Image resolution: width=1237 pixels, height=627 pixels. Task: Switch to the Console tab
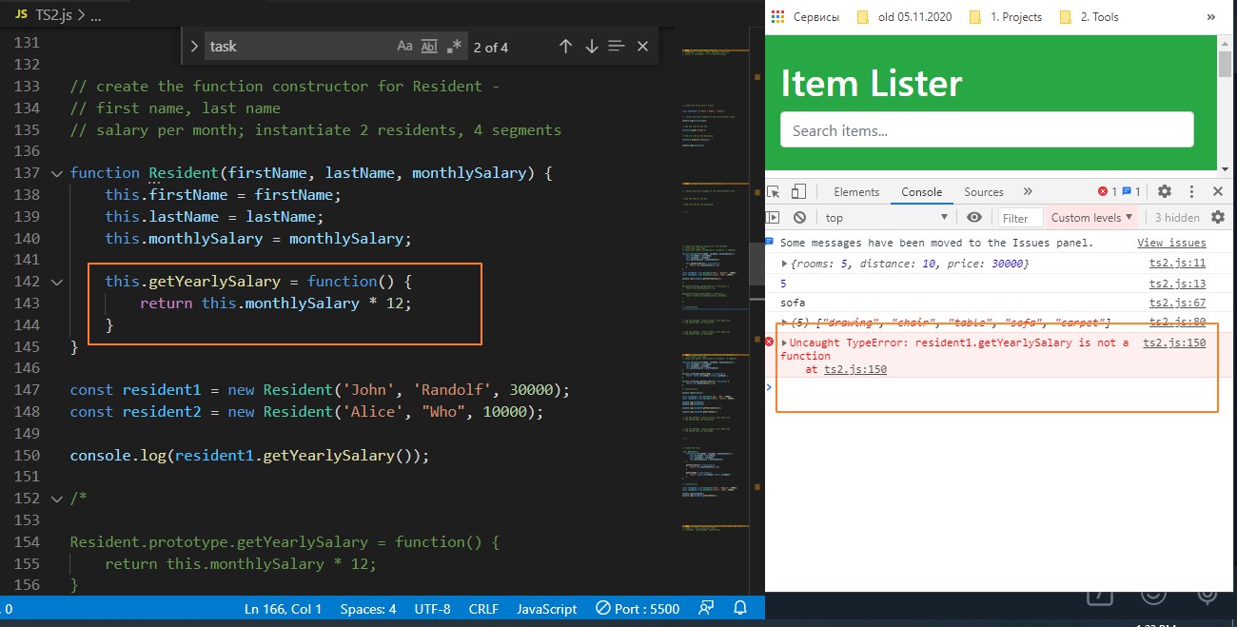921,191
